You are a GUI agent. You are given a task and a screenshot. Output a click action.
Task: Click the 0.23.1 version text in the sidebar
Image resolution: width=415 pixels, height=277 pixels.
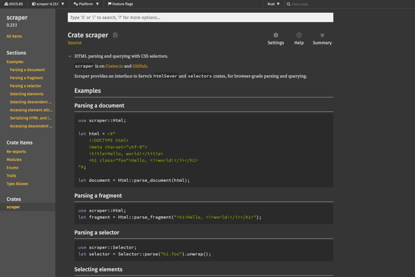tap(11, 25)
